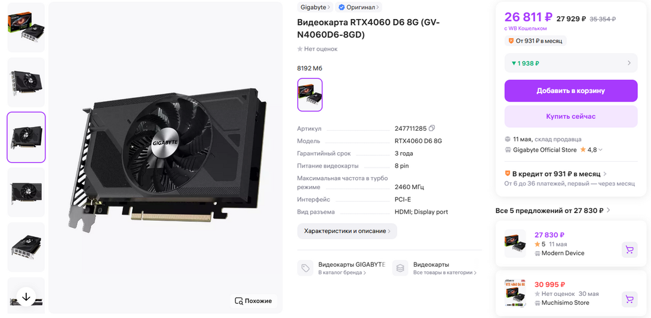This screenshot has width=651, height=318.
Task: Click the Оригинал verified badge
Action: coord(358,7)
